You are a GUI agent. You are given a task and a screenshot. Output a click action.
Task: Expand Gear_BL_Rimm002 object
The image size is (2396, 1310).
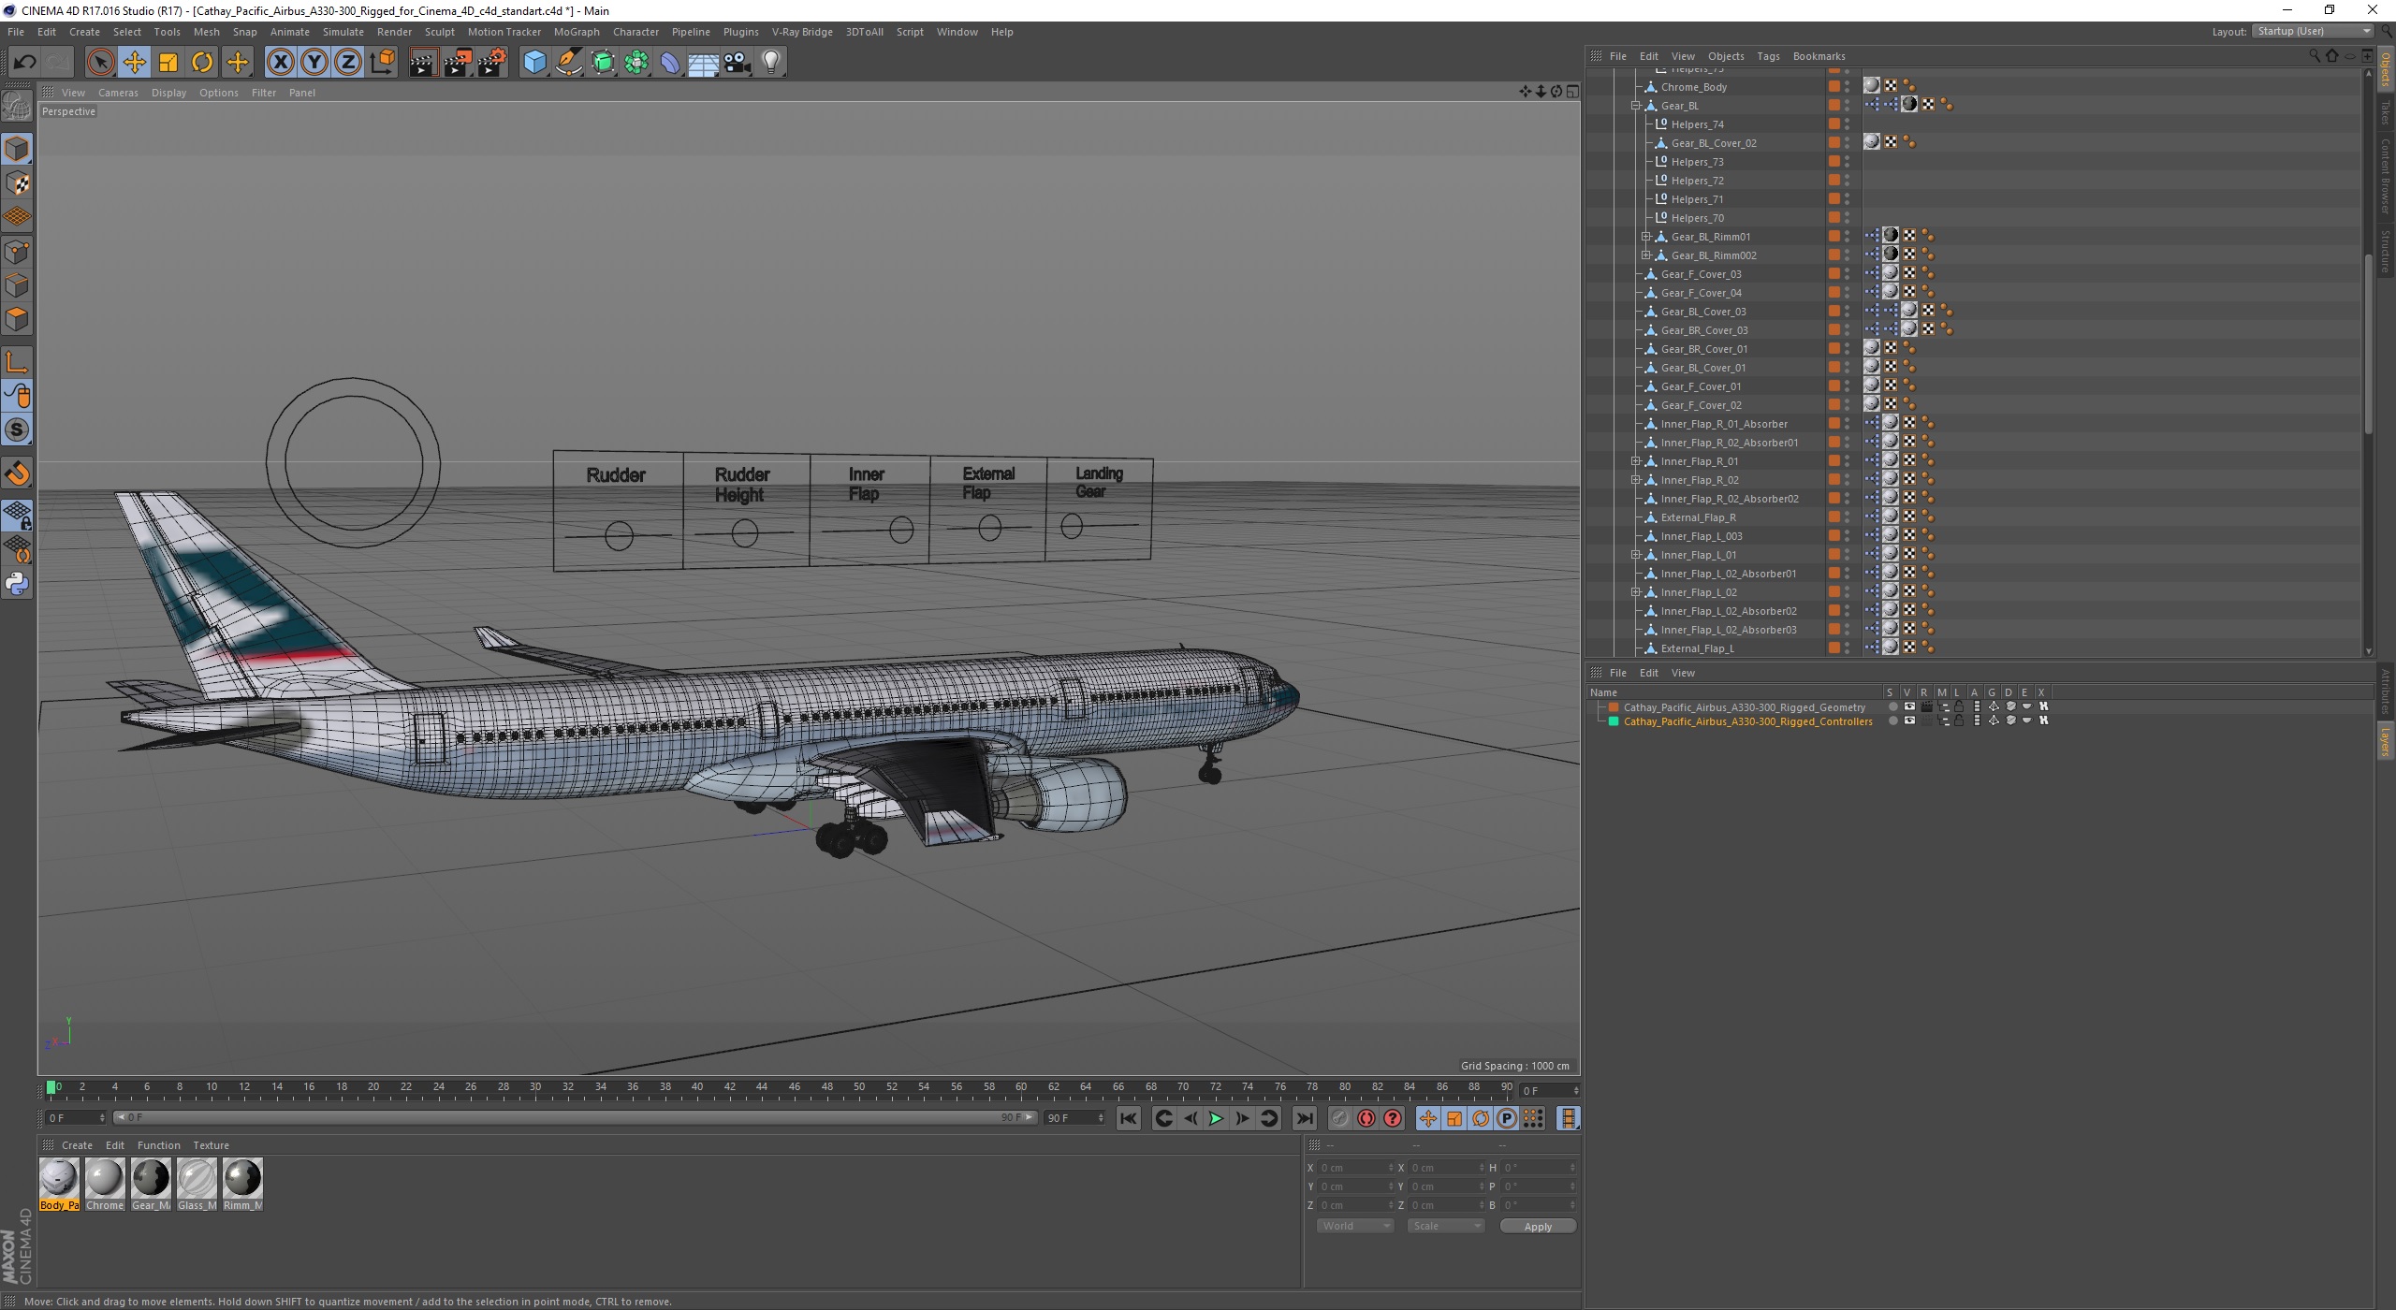coord(1646,255)
